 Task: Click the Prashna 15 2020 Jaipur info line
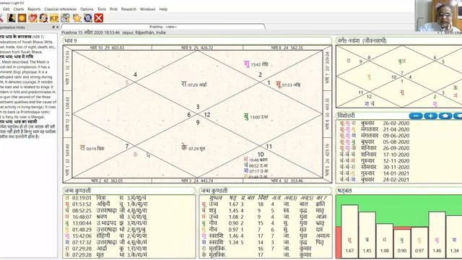[113, 32]
